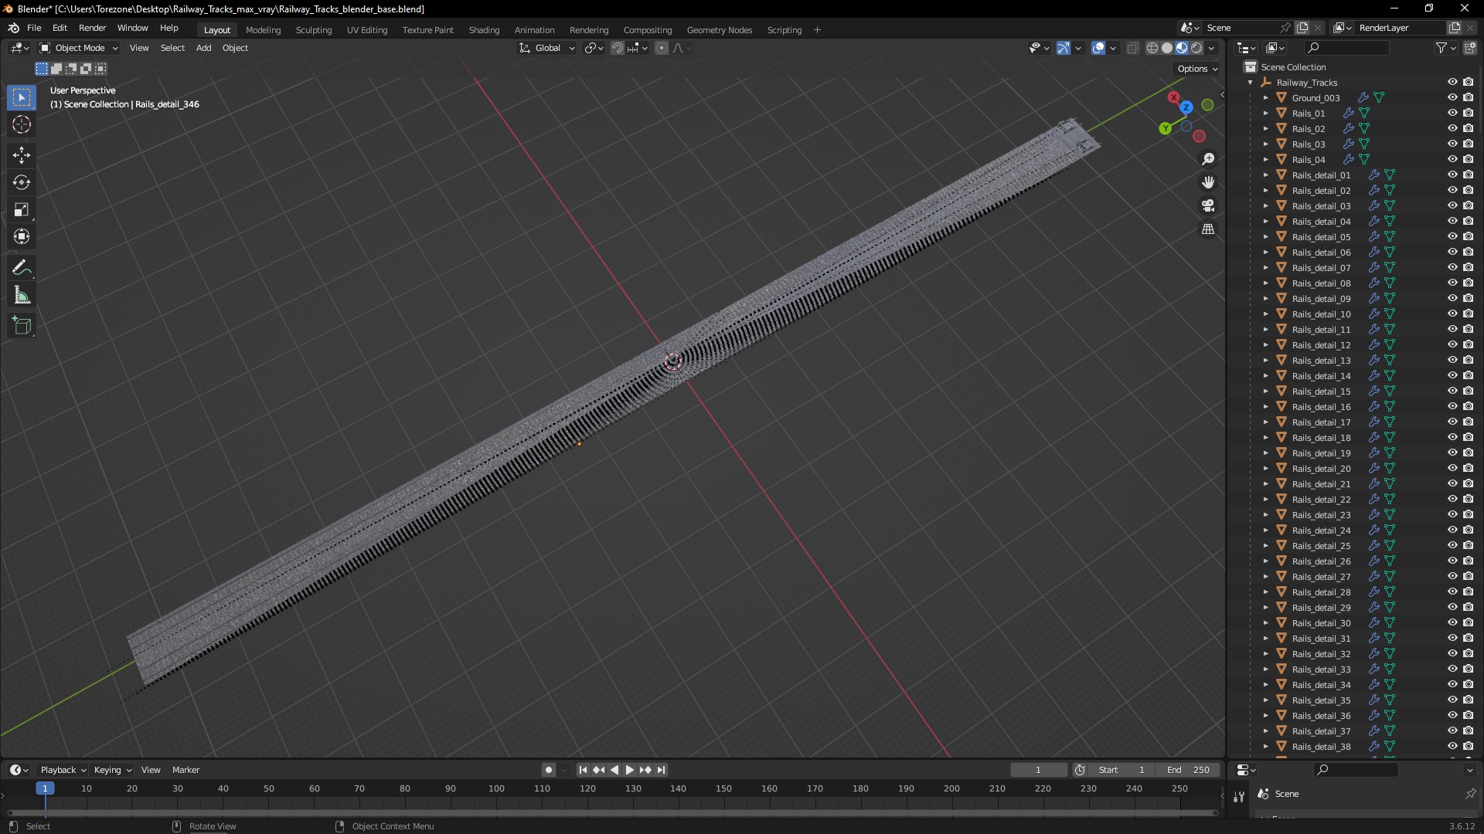Switch to rendered viewport shading

click(x=1196, y=48)
